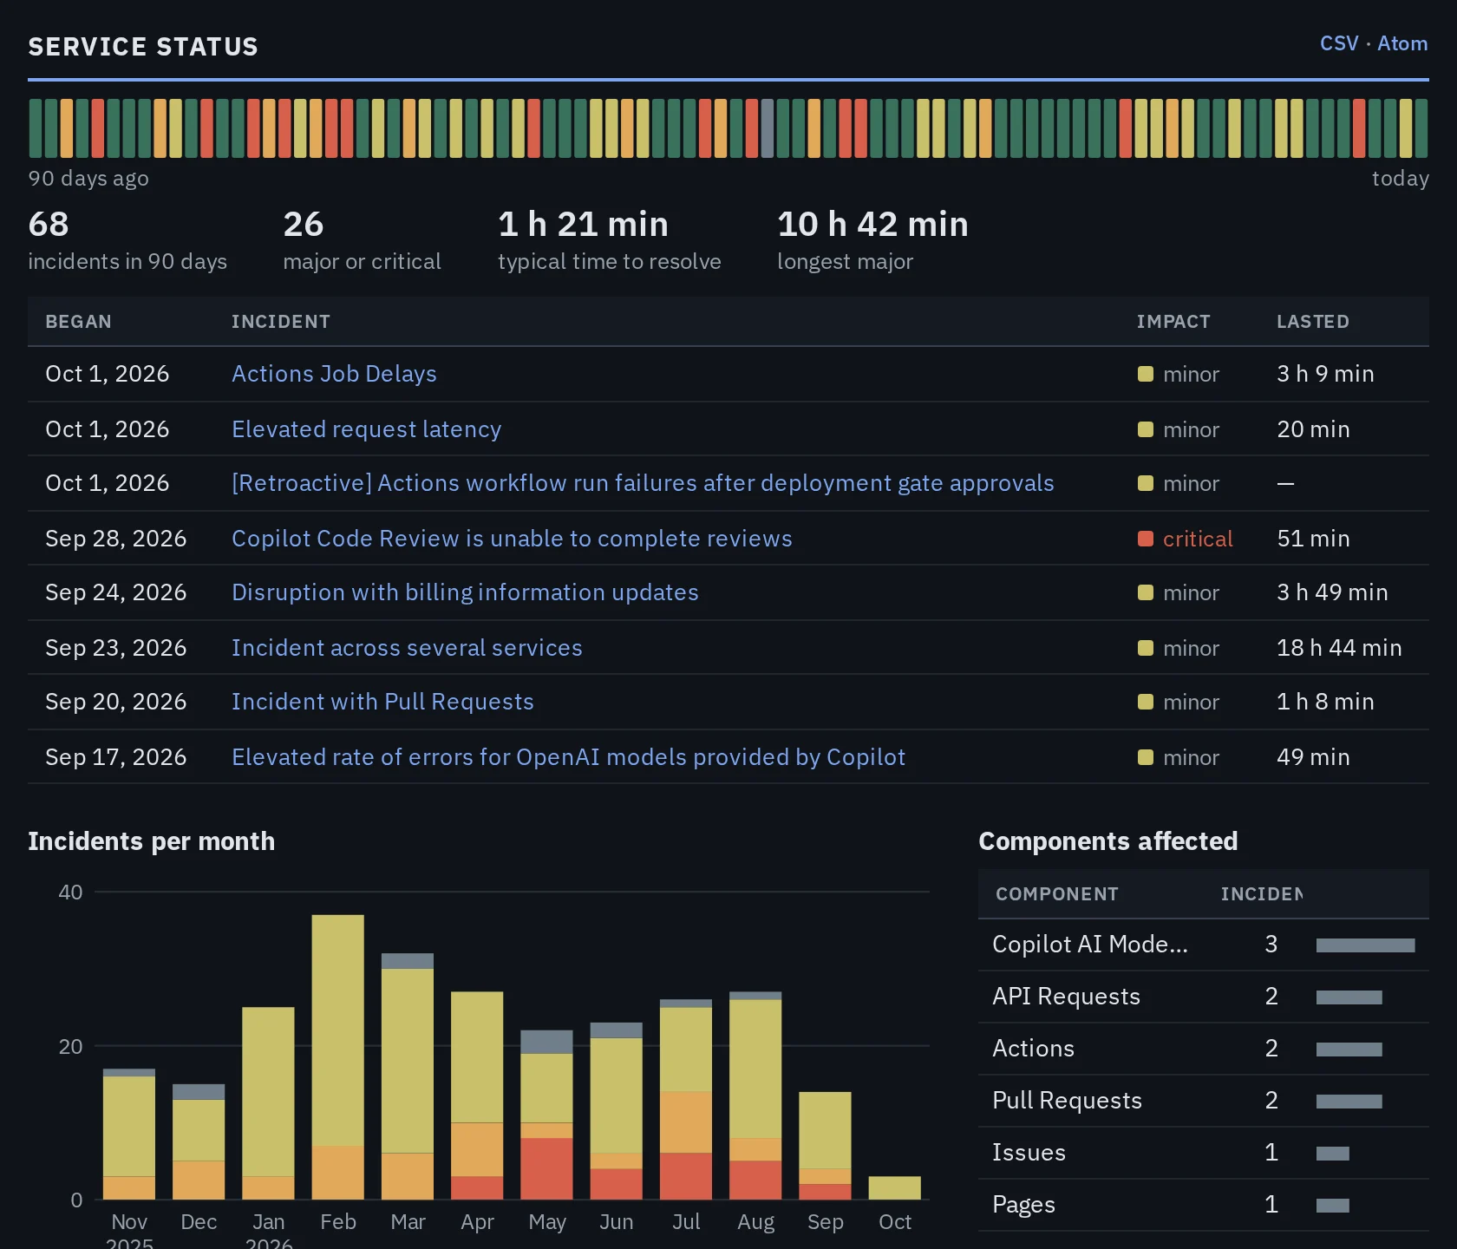This screenshot has height=1249, width=1457.
Task: Open the Atom feed link
Action: [x=1402, y=43]
